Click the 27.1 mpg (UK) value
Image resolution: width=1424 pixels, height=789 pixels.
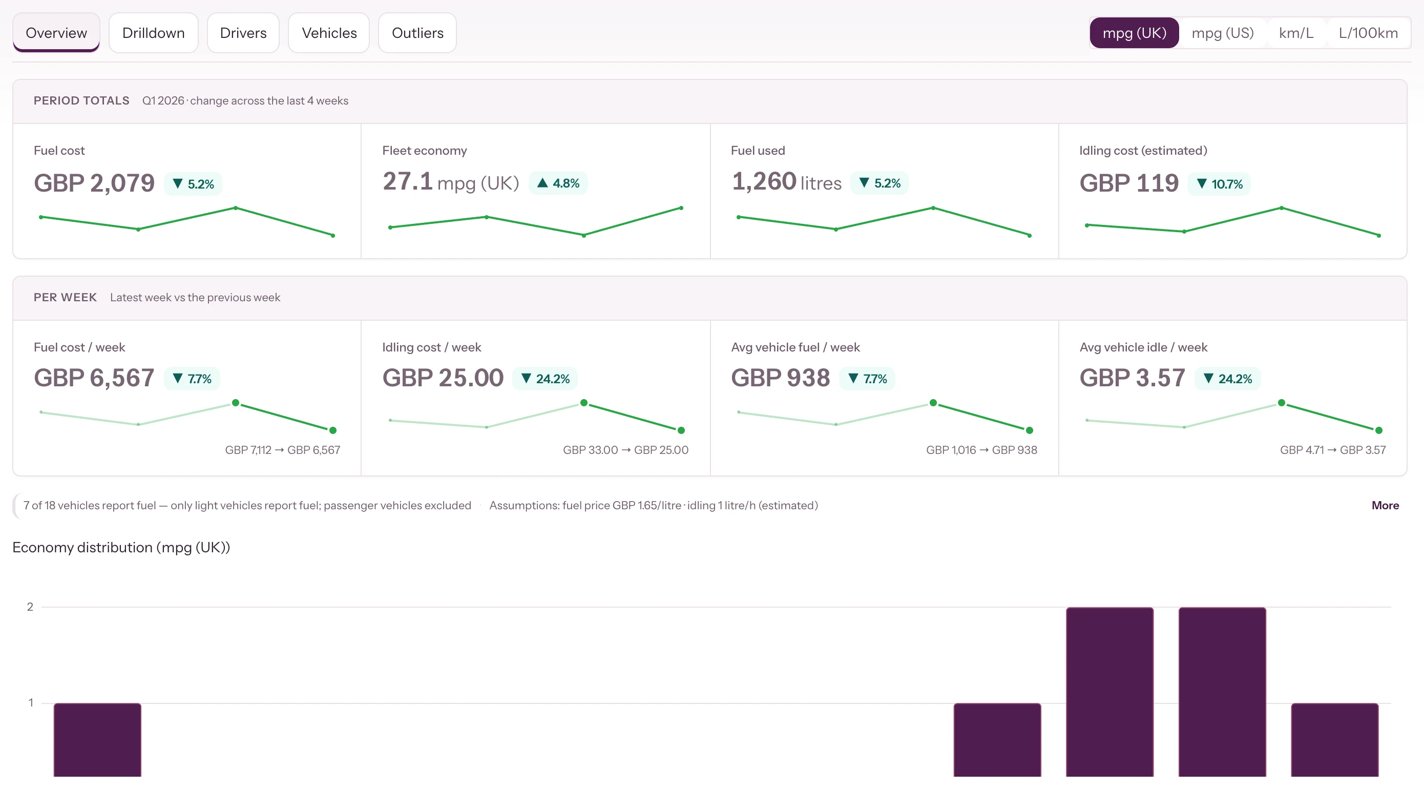[451, 182]
